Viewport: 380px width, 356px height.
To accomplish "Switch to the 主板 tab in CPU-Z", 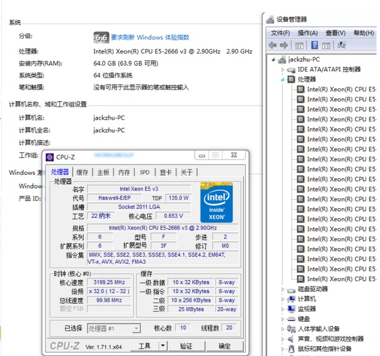I will (x=103, y=172).
